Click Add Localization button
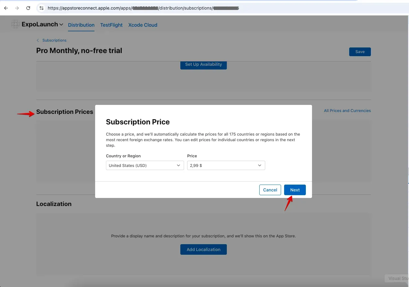The width and height of the screenshot is (409, 287). (204, 249)
